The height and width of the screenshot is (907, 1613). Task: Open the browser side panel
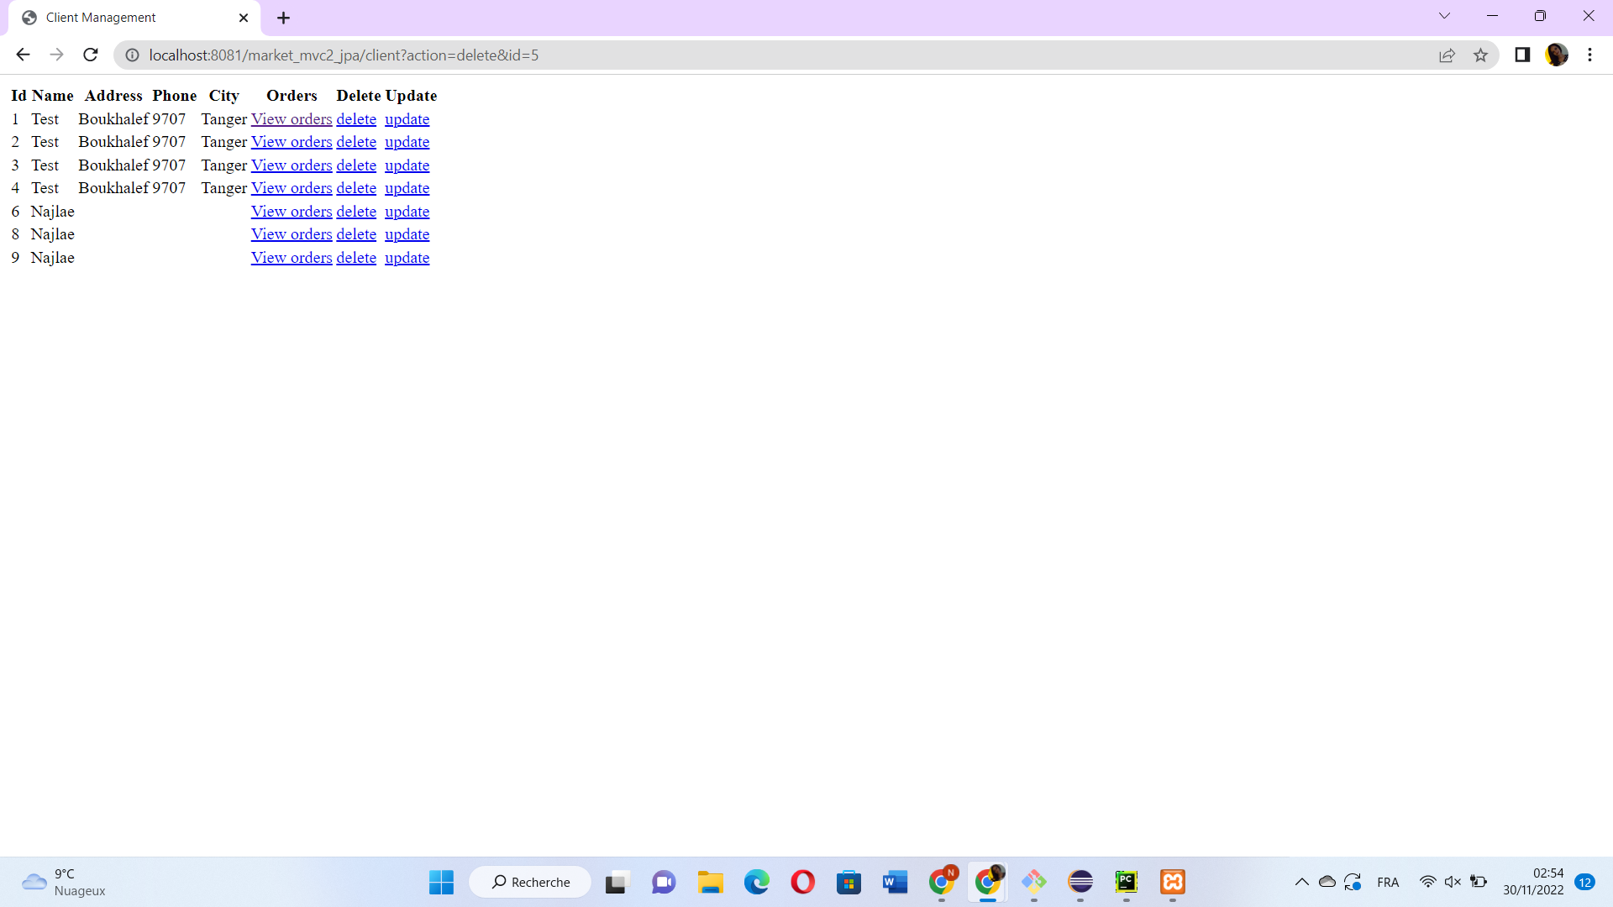click(1521, 55)
